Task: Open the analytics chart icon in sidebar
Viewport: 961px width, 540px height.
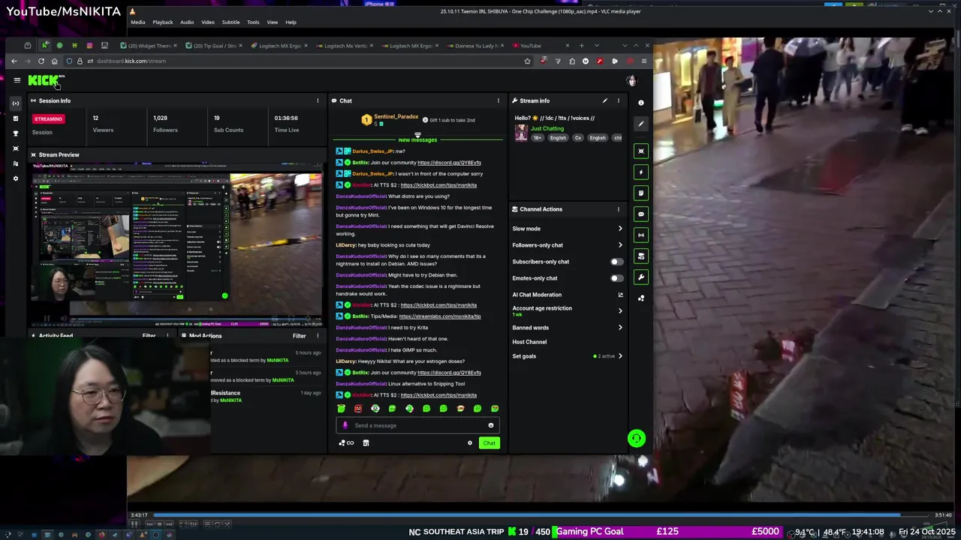Action: [16, 118]
